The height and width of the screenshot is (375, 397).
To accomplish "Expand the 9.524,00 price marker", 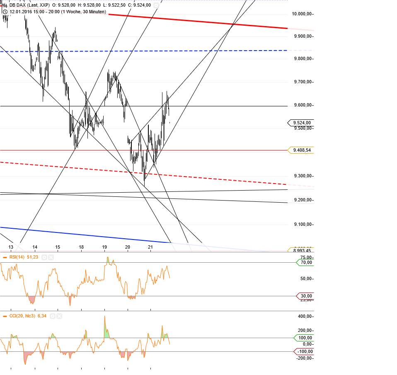I will pos(301,123).
